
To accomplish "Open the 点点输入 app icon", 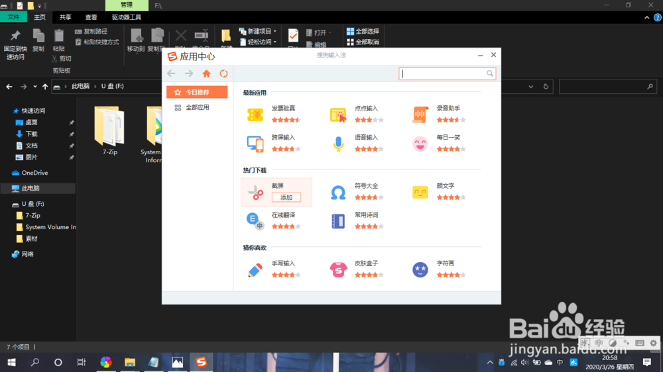I will (x=338, y=115).
